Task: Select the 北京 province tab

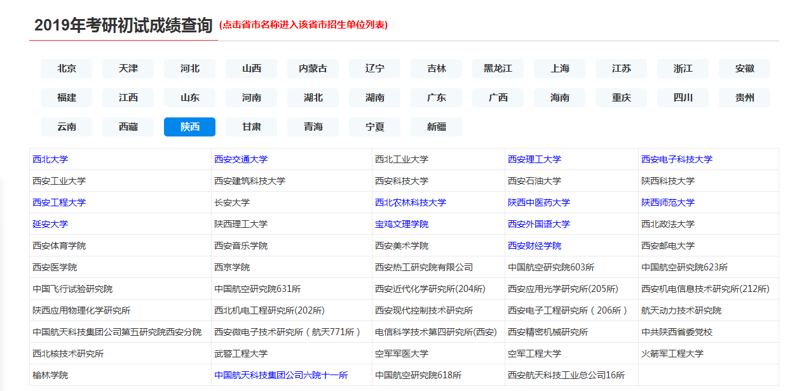Action: pyautogui.click(x=66, y=69)
